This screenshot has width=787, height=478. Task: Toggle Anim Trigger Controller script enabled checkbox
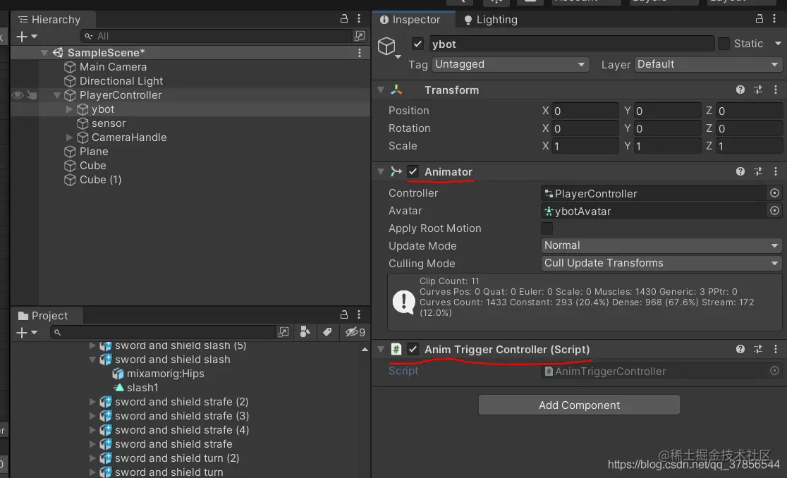(413, 349)
